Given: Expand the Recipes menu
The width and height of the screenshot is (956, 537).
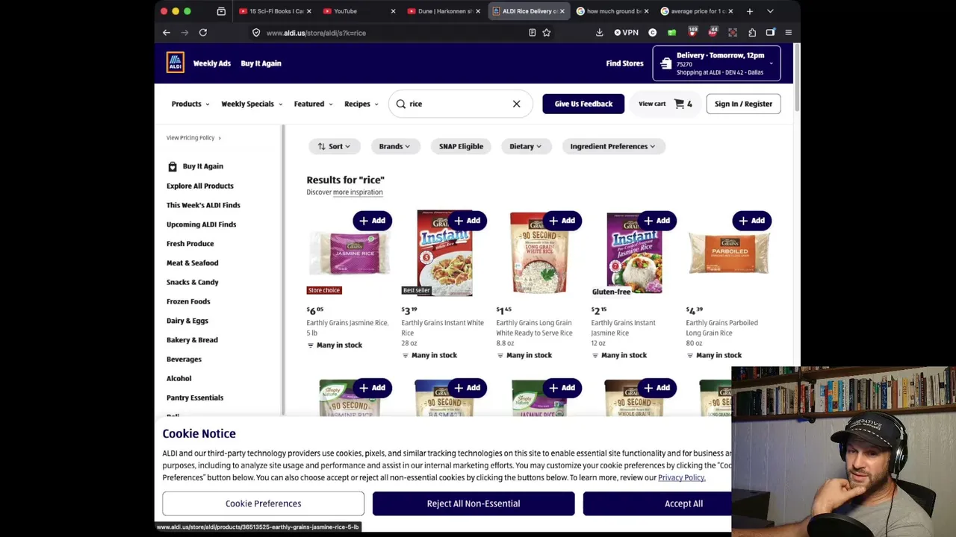Looking at the screenshot, I should coord(361,104).
